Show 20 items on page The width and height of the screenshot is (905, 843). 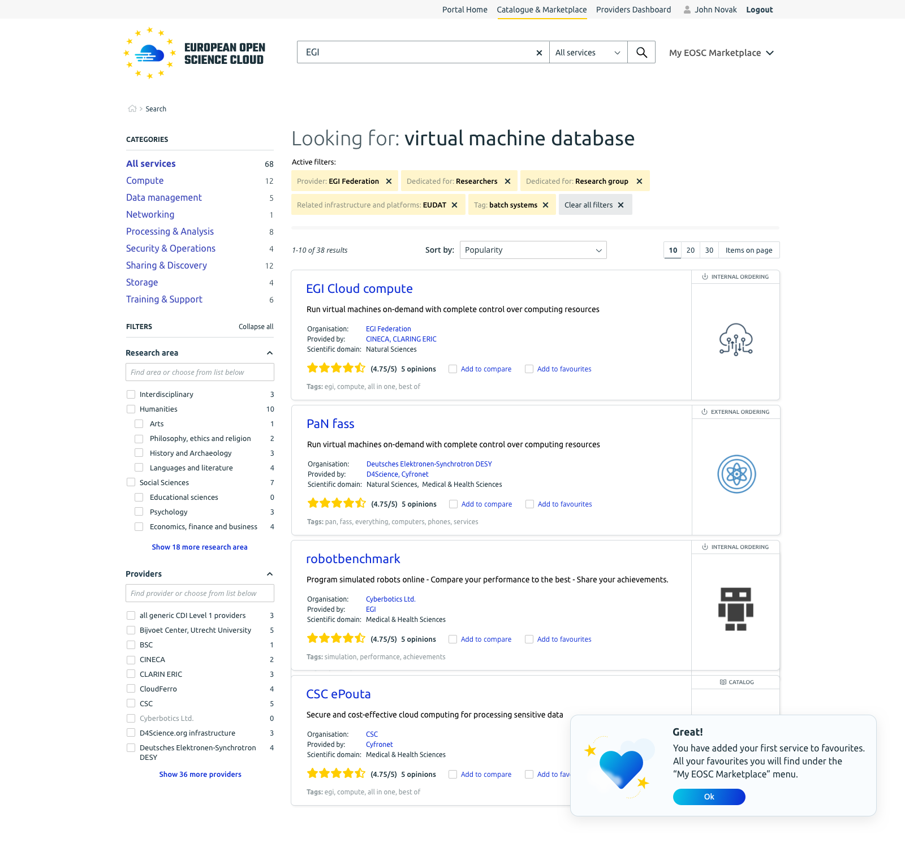(690, 250)
